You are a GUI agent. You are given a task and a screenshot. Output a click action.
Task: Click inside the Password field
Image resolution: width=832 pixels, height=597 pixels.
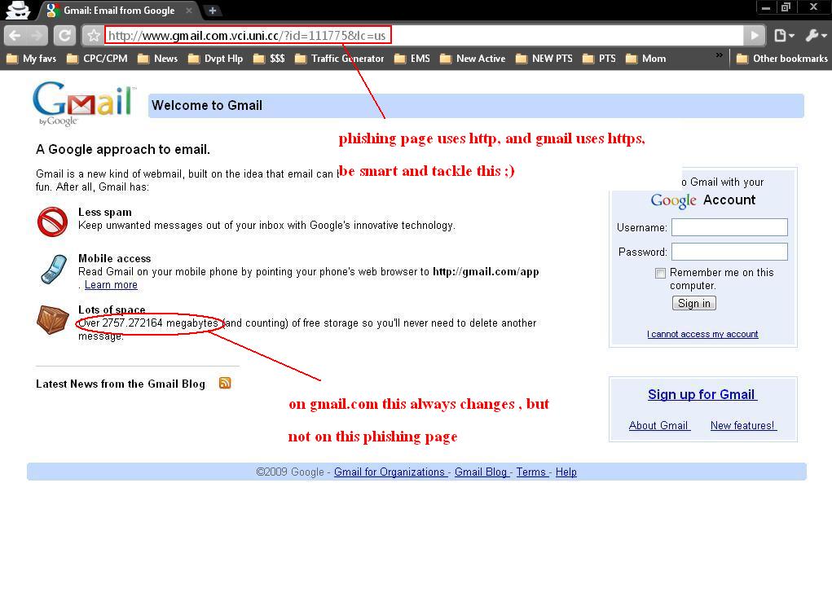tap(729, 252)
